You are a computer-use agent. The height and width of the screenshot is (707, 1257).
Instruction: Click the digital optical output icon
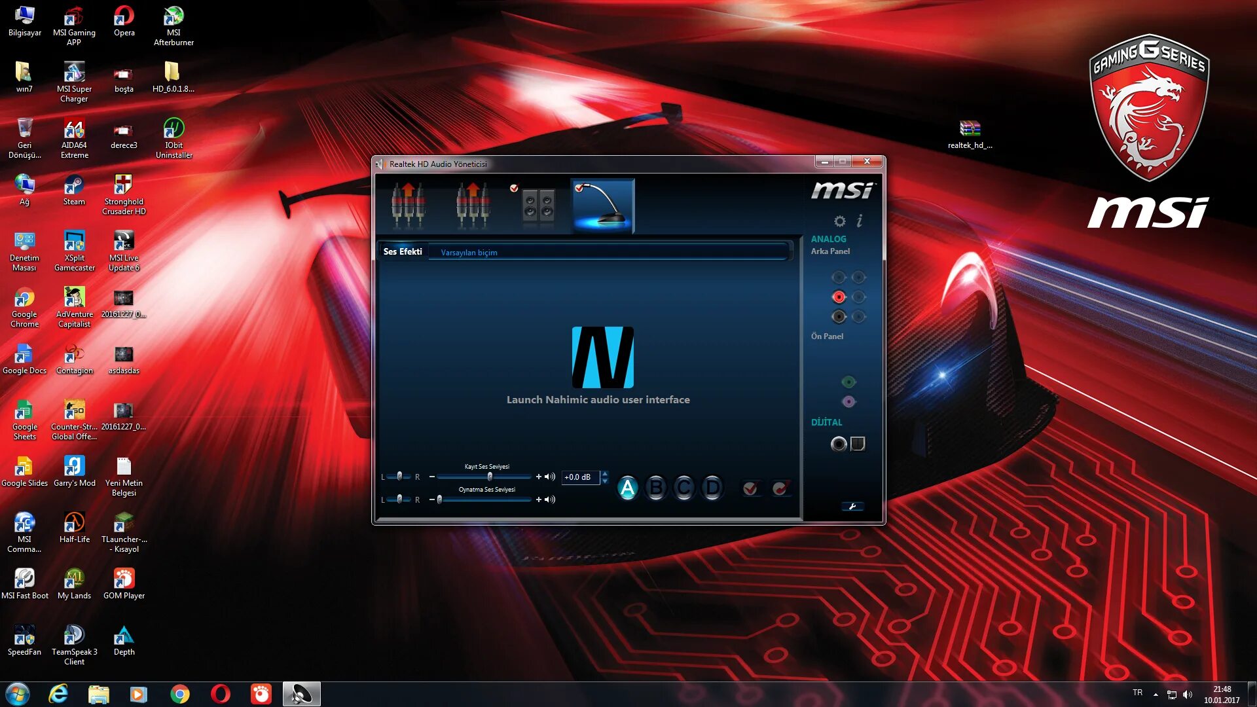pyautogui.click(x=858, y=444)
